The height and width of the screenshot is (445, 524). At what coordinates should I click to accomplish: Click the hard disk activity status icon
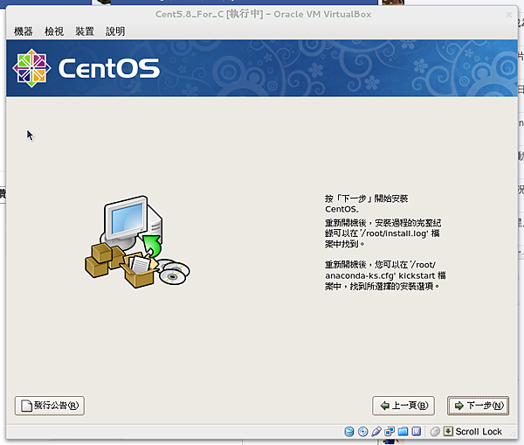tap(348, 432)
